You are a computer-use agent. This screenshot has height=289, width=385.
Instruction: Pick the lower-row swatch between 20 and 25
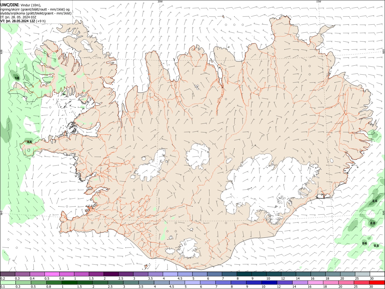pyautogui.click(x=346, y=283)
